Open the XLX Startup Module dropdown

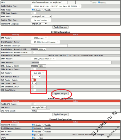click(36, 77)
